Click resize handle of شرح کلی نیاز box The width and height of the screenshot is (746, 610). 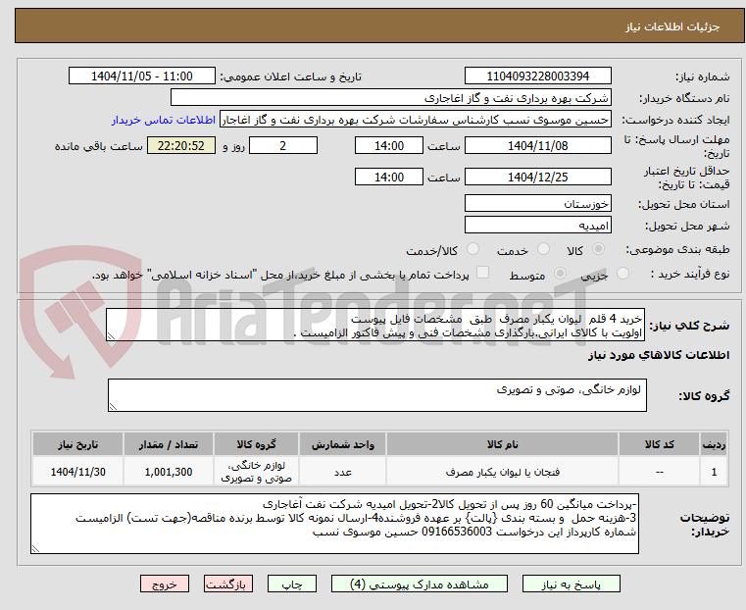point(111,336)
